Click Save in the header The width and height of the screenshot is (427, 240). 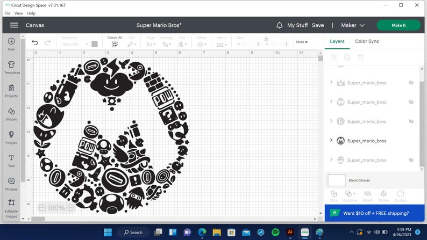click(318, 25)
